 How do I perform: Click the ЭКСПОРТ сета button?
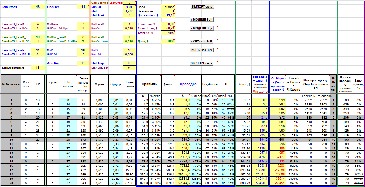[202, 63]
